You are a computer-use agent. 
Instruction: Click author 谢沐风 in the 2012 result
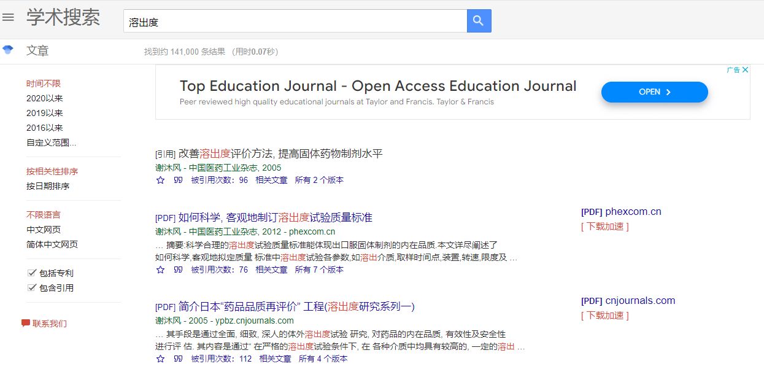168,232
